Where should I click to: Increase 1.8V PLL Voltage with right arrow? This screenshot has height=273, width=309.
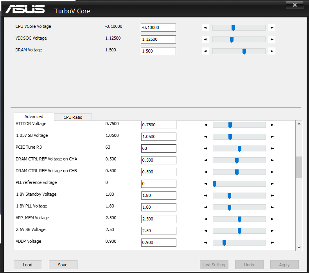(x=272, y=207)
